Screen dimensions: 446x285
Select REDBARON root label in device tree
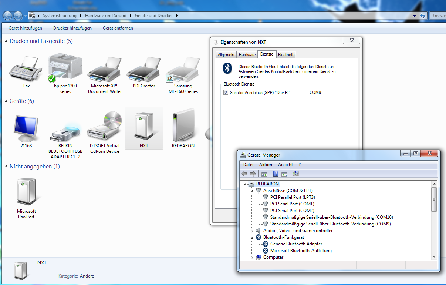267,184
